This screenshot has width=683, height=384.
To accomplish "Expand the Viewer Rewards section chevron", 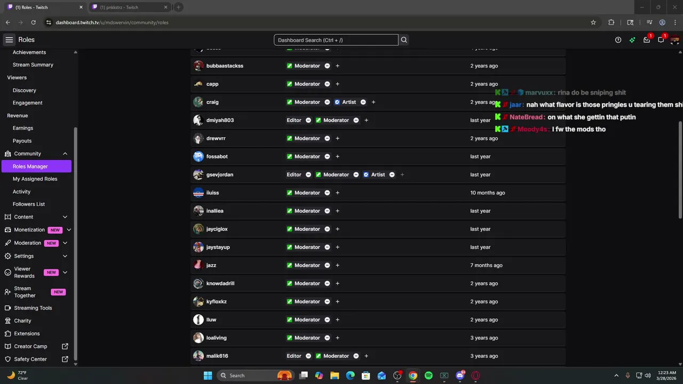I will [65, 273].
